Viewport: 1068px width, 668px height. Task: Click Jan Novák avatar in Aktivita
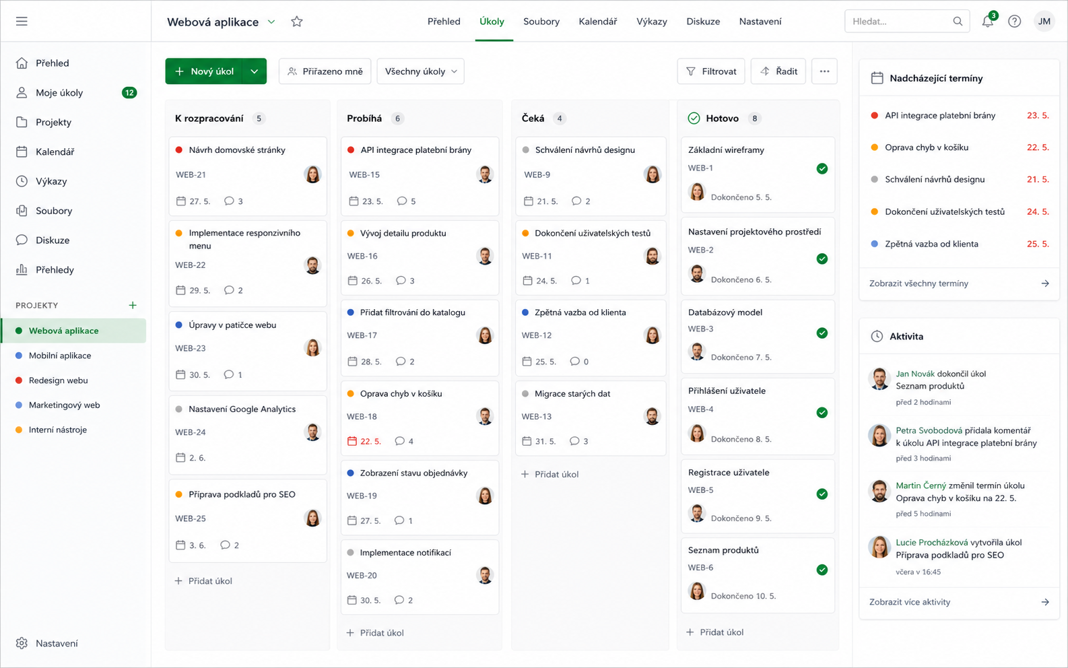(879, 379)
